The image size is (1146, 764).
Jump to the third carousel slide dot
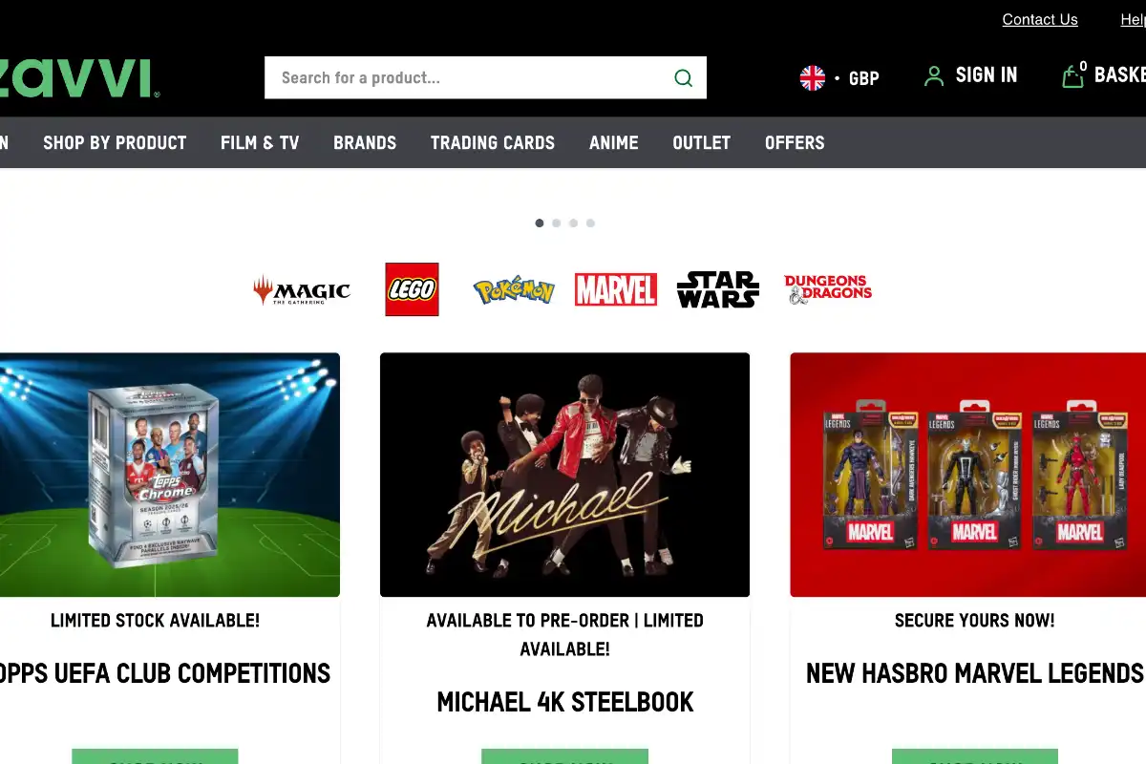click(x=573, y=223)
